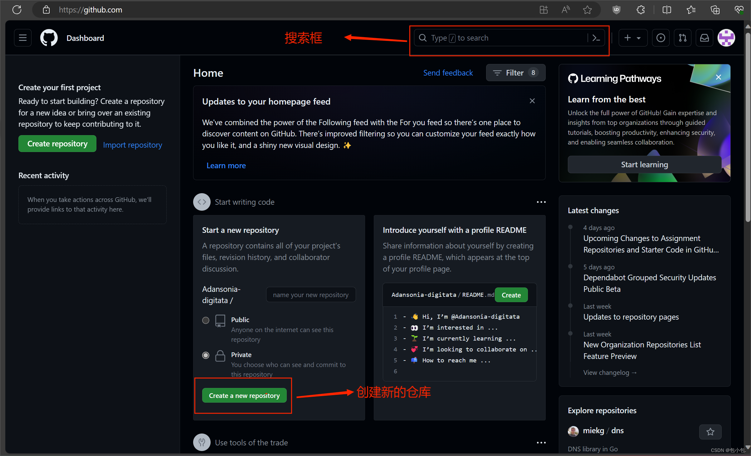The height and width of the screenshot is (456, 751).
Task: Click Create a new repository button
Action: pos(244,395)
